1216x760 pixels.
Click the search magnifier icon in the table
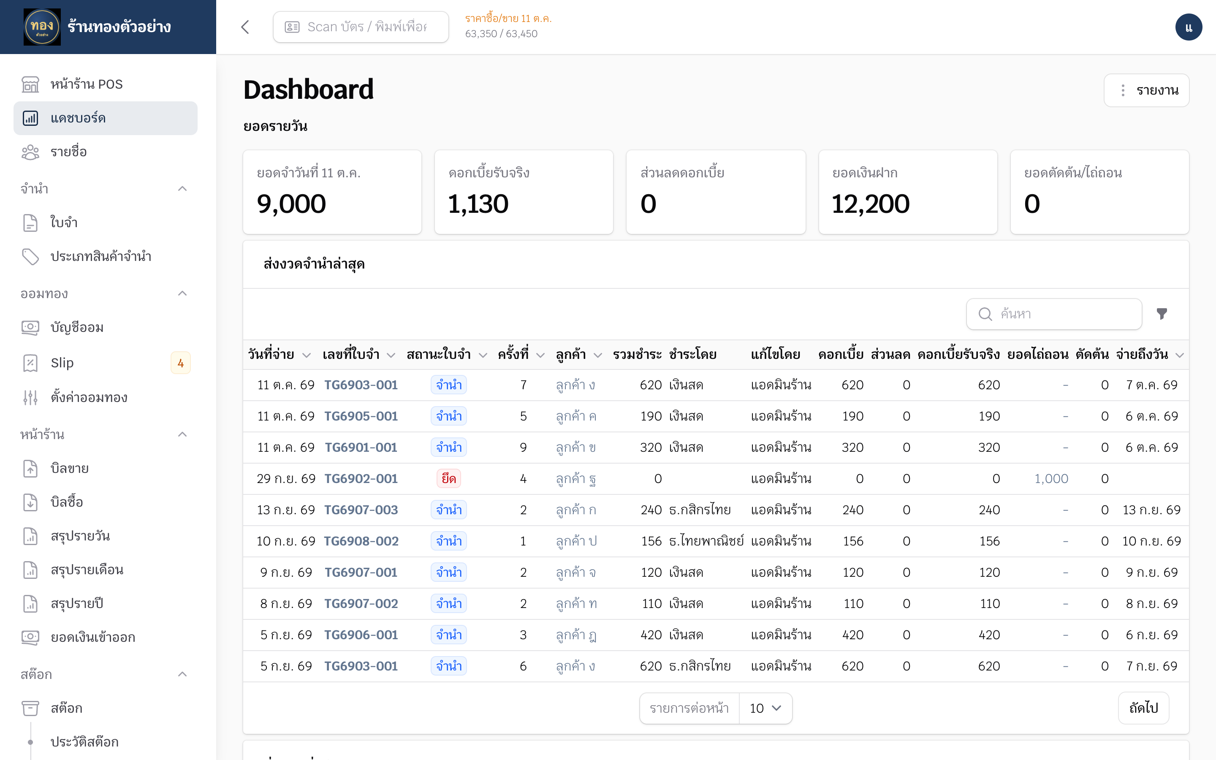(985, 314)
